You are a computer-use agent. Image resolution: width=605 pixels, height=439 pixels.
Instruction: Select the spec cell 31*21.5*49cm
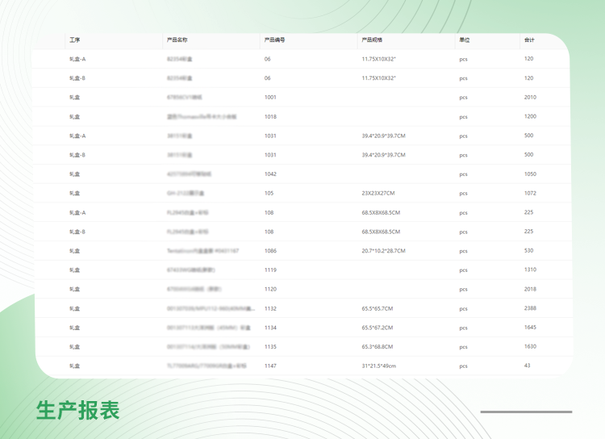coord(378,366)
